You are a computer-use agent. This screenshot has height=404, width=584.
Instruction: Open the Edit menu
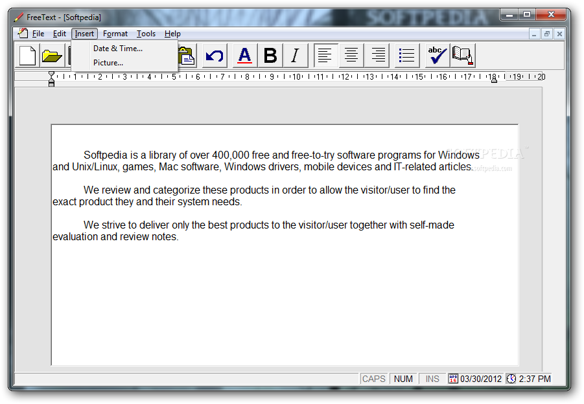coord(59,34)
